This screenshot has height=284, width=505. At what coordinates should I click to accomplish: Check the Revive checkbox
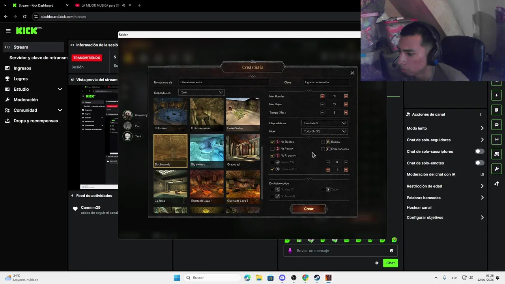coord(272,163)
